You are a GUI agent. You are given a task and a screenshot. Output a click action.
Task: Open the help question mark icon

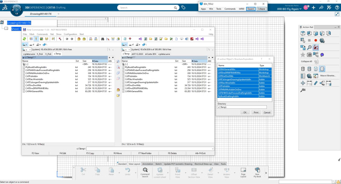[x=337, y=8]
